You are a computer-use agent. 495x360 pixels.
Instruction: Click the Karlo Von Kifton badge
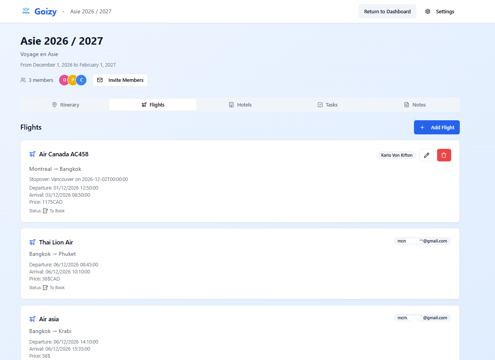pyautogui.click(x=397, y=155)
